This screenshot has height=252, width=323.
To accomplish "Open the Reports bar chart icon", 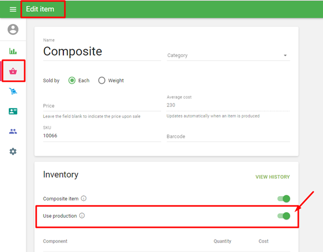I will click(x=13, y=51).
